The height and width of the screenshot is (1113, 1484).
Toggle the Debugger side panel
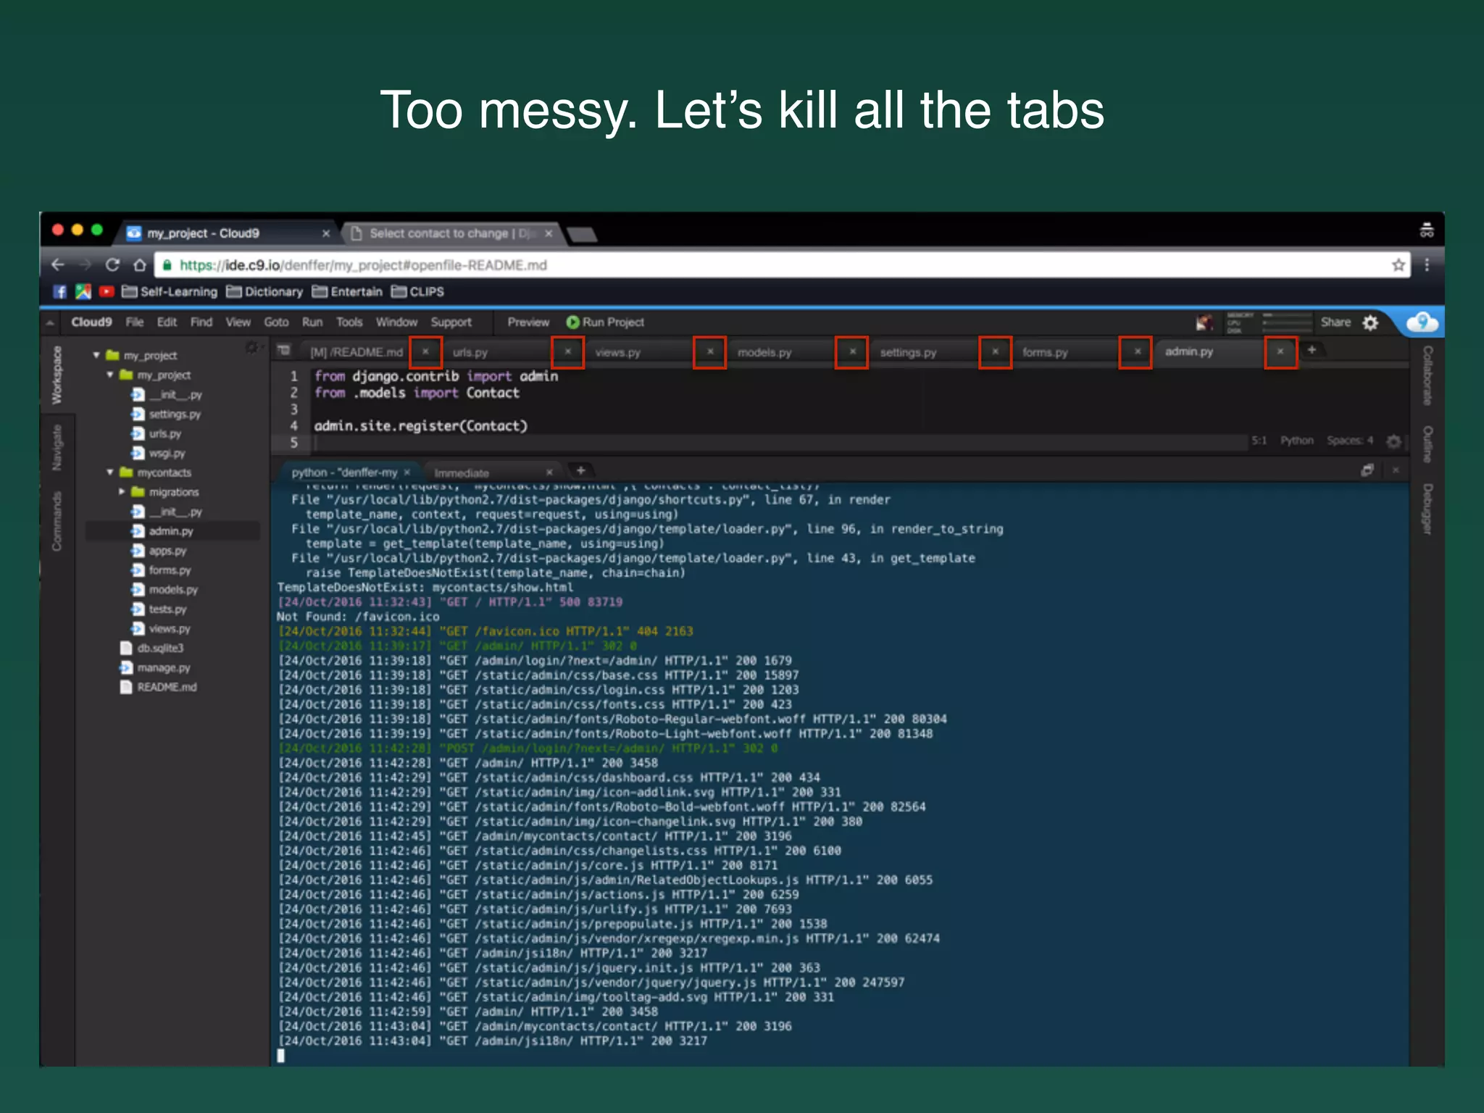pyautogui.click(x=1427, y=509)
